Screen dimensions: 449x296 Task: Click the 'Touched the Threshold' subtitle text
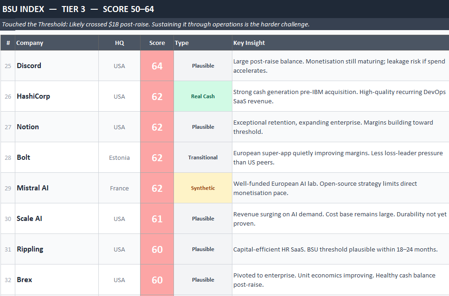click(156, 24)
